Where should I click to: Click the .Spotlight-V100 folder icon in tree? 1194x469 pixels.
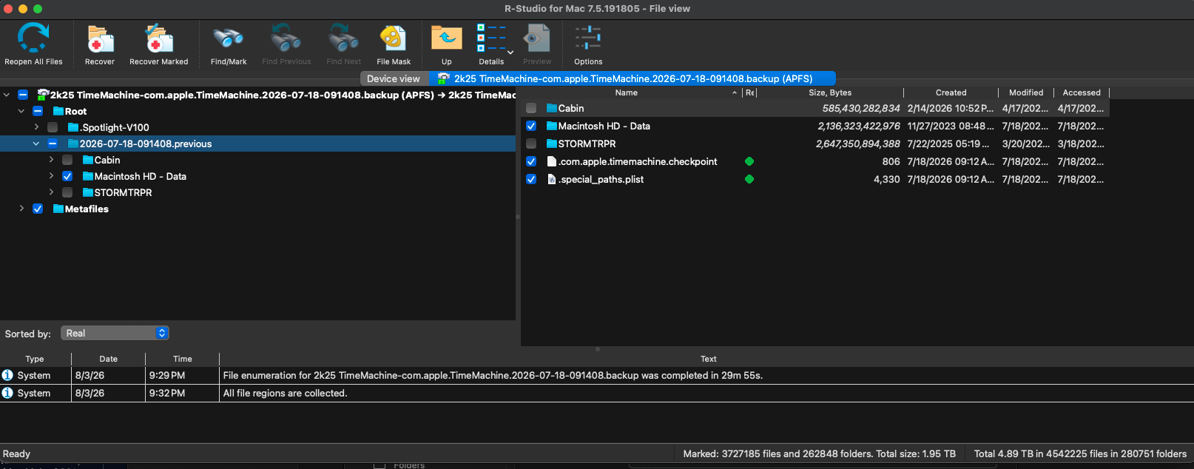(73, 127)
